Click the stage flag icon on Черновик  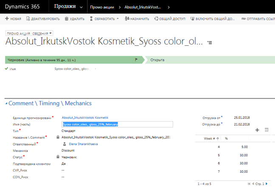click(136, 60)
